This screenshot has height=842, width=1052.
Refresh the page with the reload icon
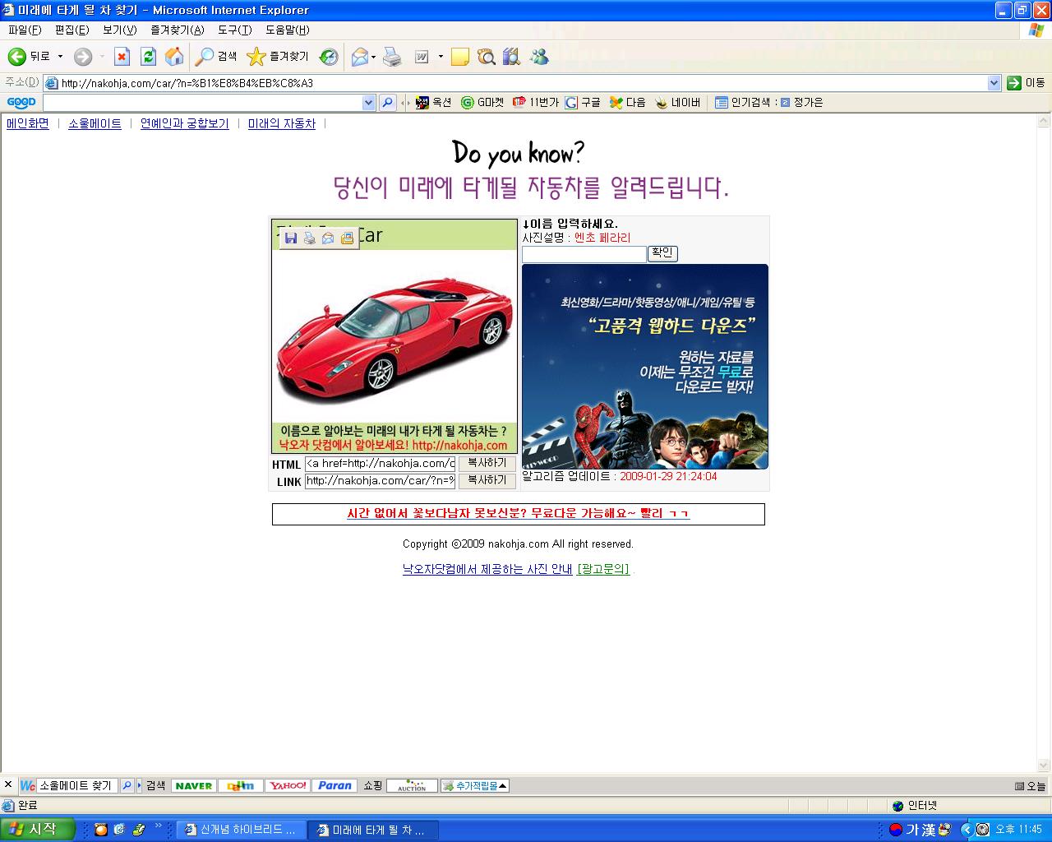click(x=148, y=57)
